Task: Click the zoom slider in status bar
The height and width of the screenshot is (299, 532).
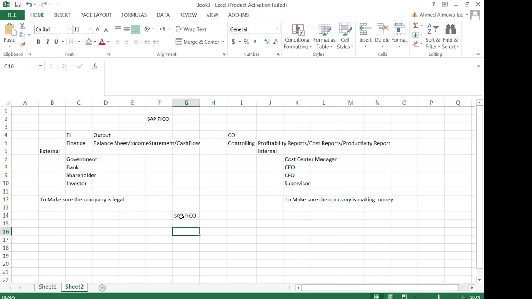Action: point(438,297)
